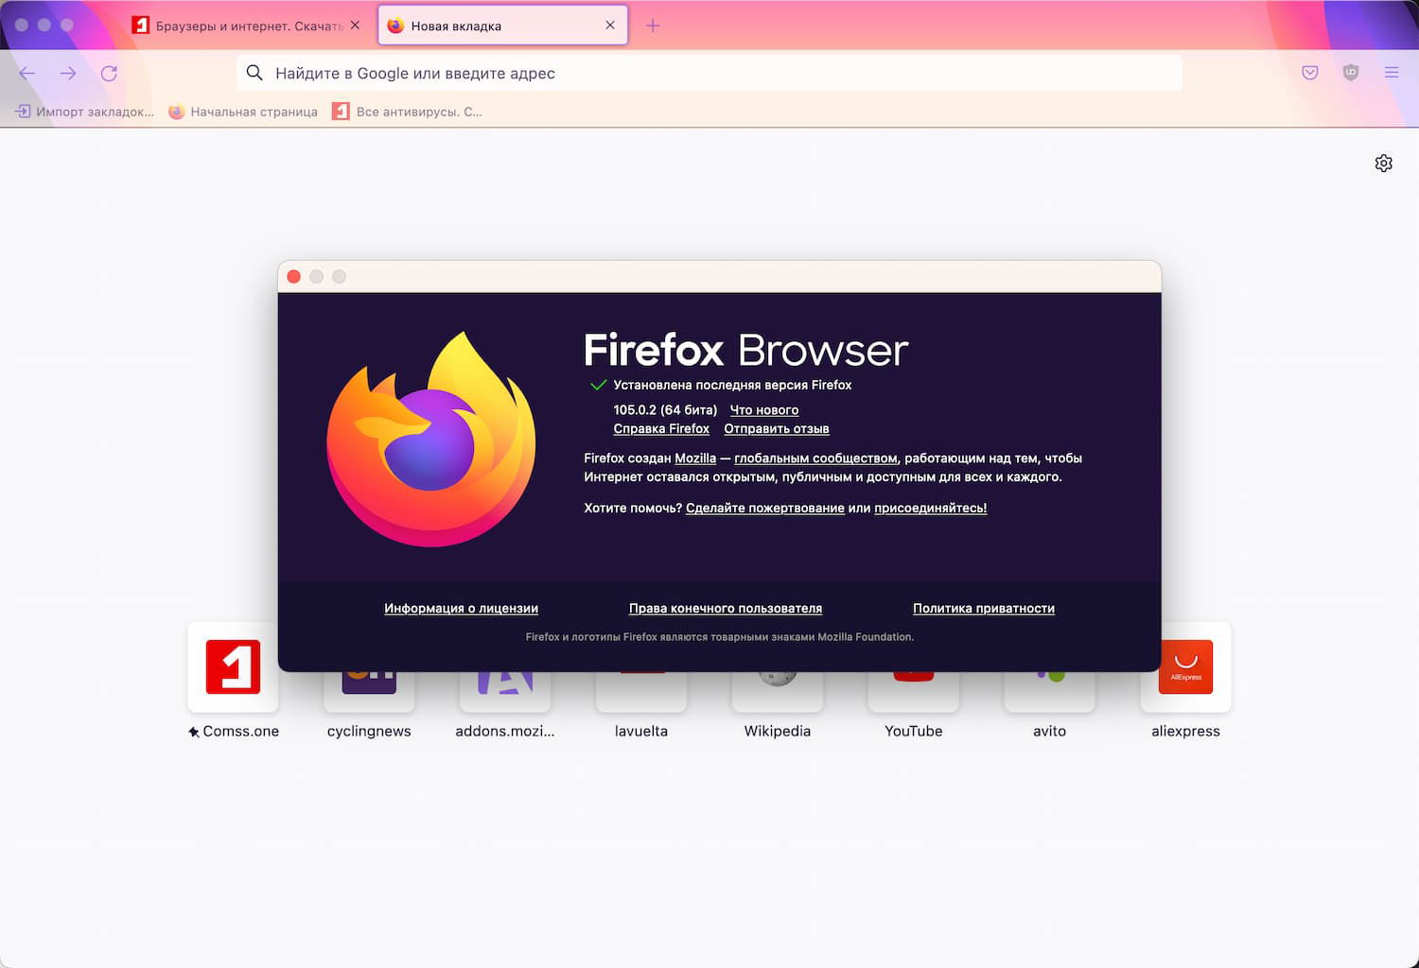This screenshot has height=968, width=1419.
Task: Click "Сделайте пожертвование" donate link
Action: click(765, 509)
